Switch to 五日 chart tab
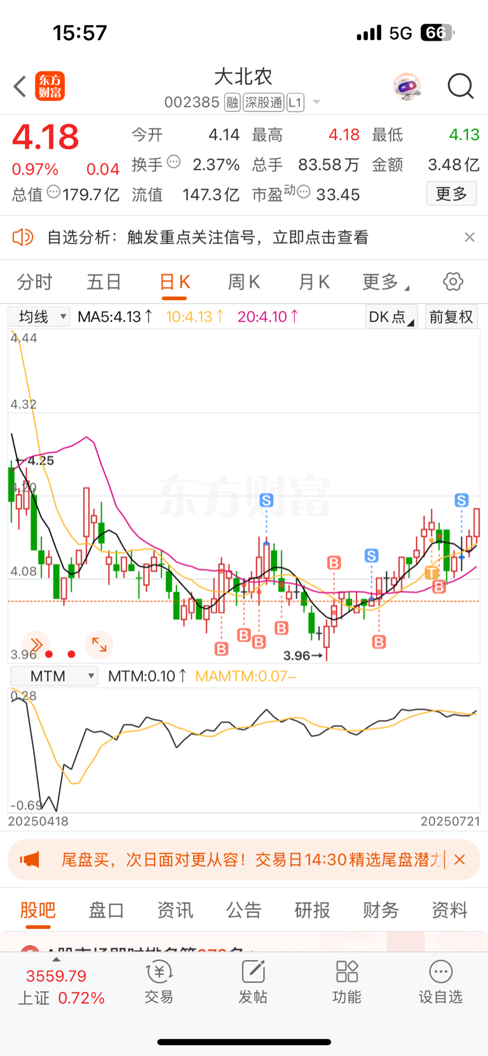488x1056 pixels. [x=104, y=282]
